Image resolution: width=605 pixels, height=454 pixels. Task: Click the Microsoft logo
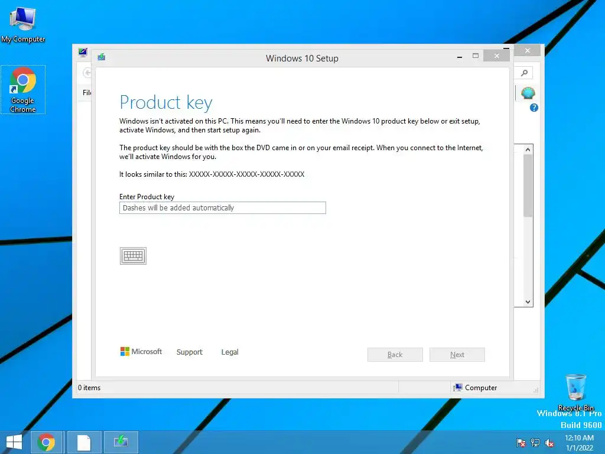tap(141, 351)
